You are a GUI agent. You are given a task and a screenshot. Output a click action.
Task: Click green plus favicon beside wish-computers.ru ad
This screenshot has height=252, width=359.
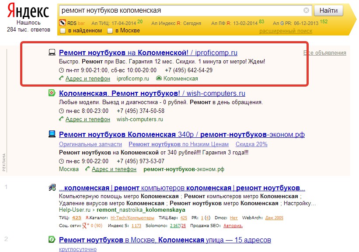[52, 93]
